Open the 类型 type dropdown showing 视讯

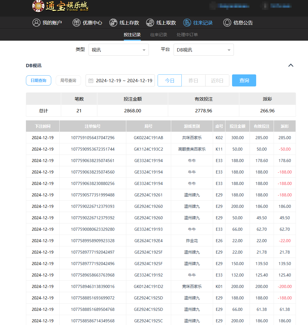coord(118,49)
